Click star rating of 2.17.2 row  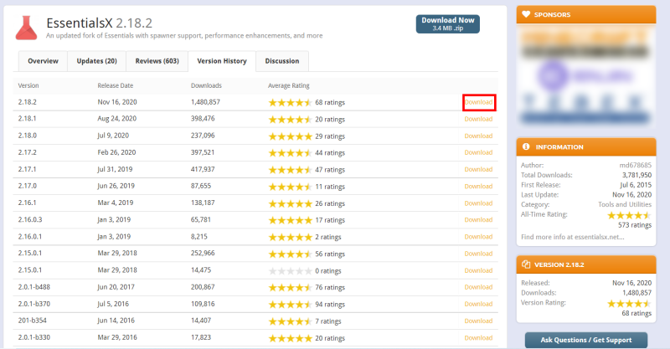tap(290, 153)
